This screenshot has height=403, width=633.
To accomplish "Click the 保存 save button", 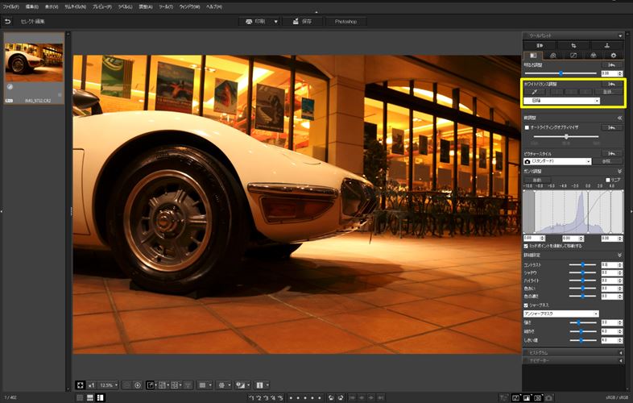I will click(302, 22).
